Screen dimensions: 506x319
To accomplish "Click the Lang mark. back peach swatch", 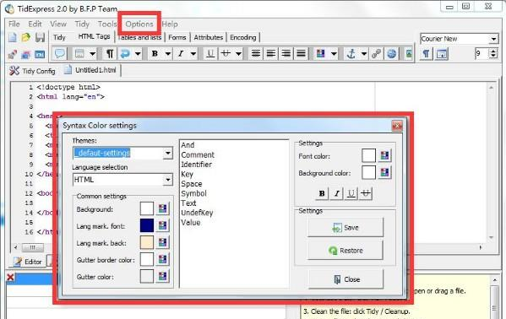I will [147, 242].
